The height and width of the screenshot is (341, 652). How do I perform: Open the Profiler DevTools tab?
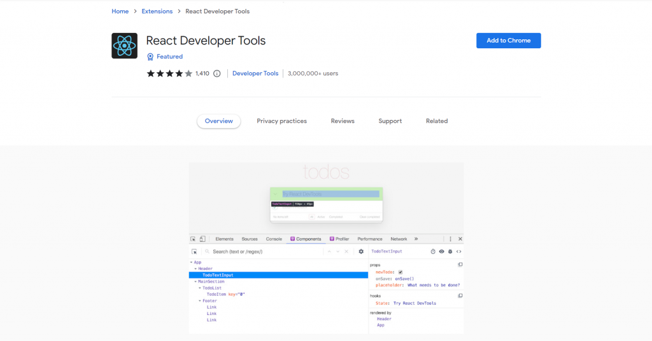coord(339,239)
